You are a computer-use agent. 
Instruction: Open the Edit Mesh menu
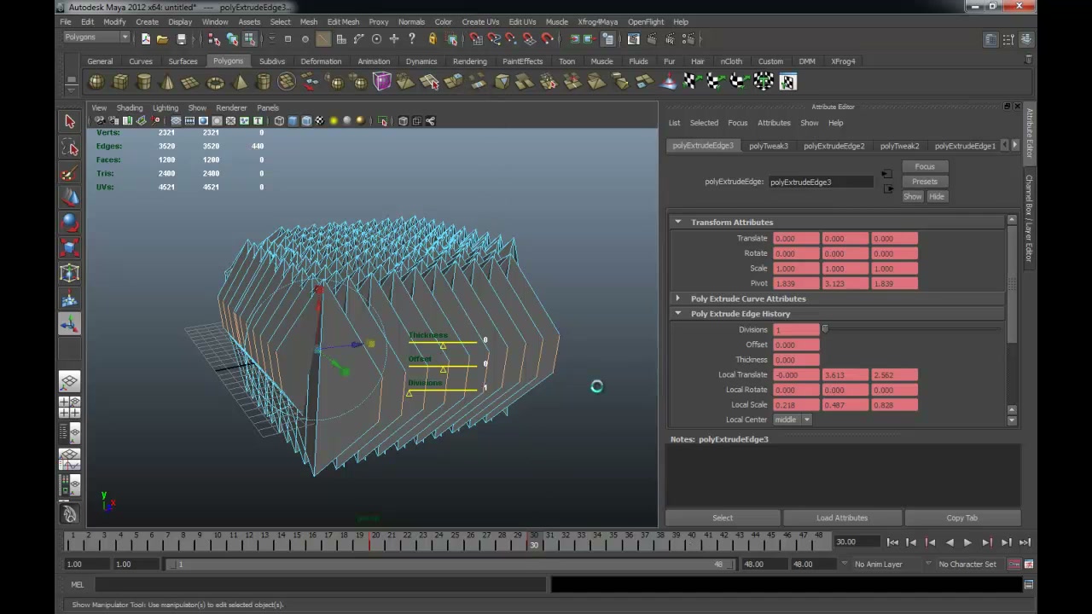tap(343, 22)
